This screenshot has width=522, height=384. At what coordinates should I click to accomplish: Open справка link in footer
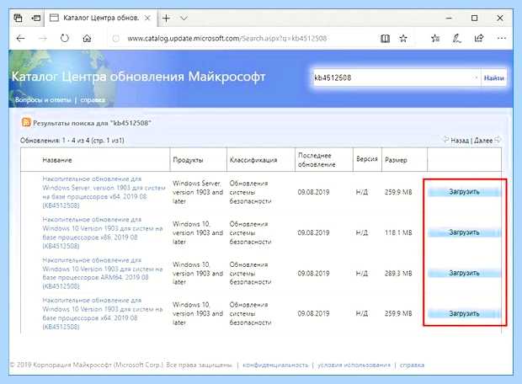click(x=412, y=365)
